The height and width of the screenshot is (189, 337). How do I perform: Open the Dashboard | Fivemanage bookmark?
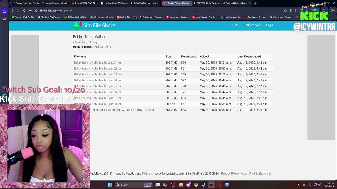tap(151, 17)
